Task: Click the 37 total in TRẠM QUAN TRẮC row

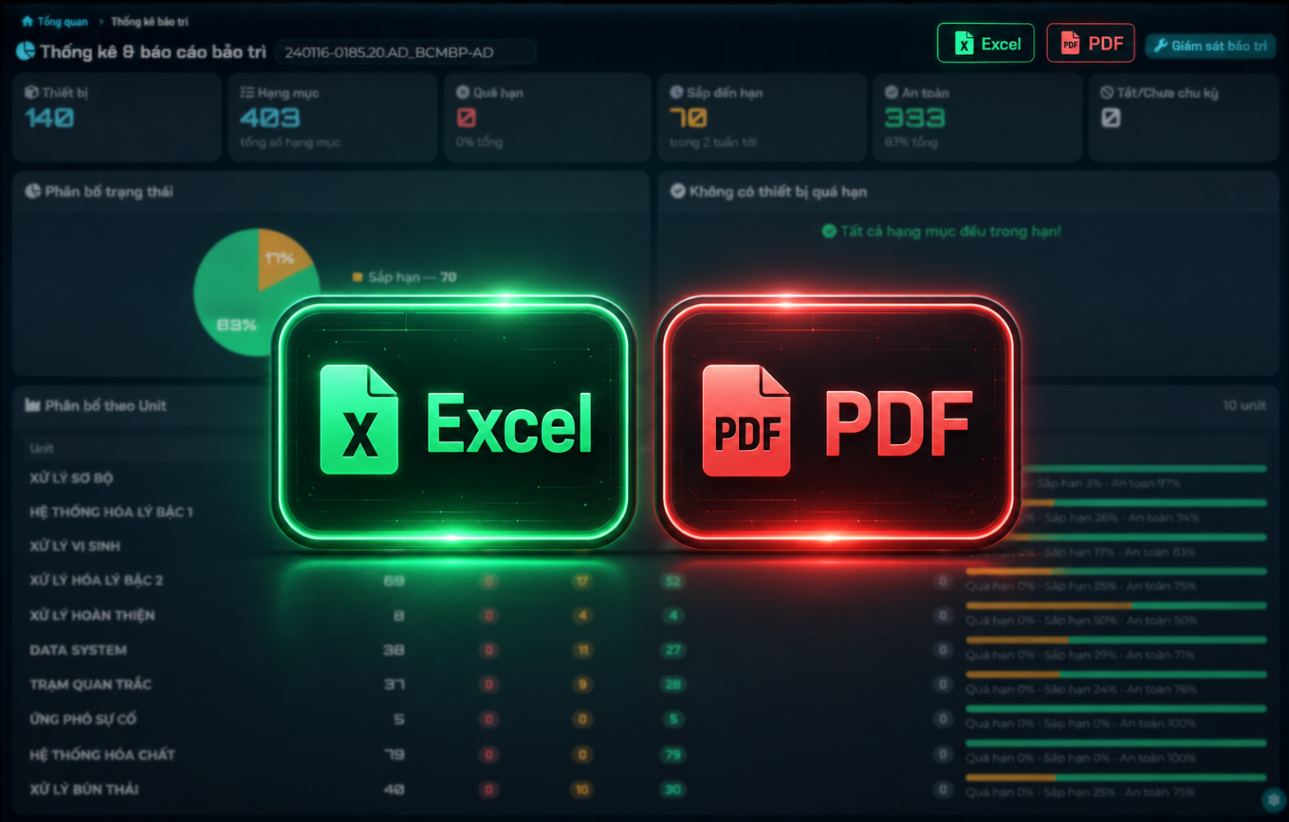Action: coord(394,685)
